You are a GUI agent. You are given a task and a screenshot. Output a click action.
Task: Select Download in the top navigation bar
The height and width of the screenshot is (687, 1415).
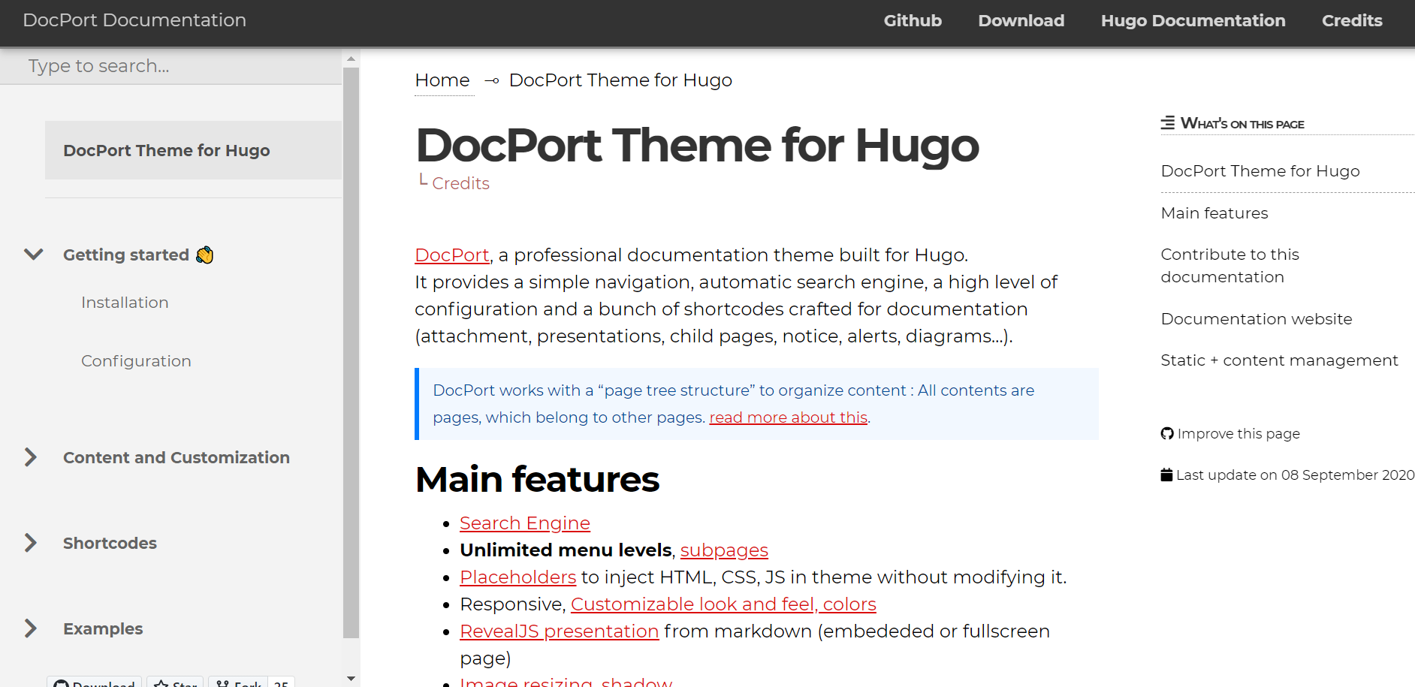1021,21
